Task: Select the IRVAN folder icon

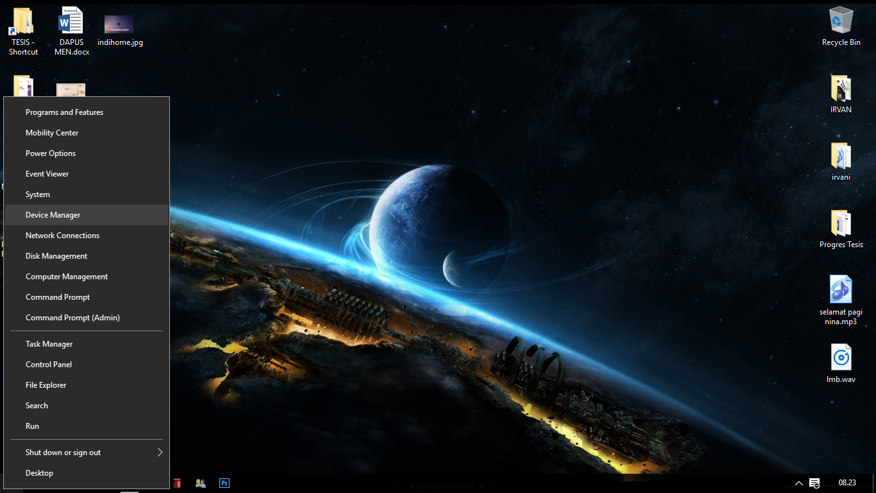Action: point(841,89)
